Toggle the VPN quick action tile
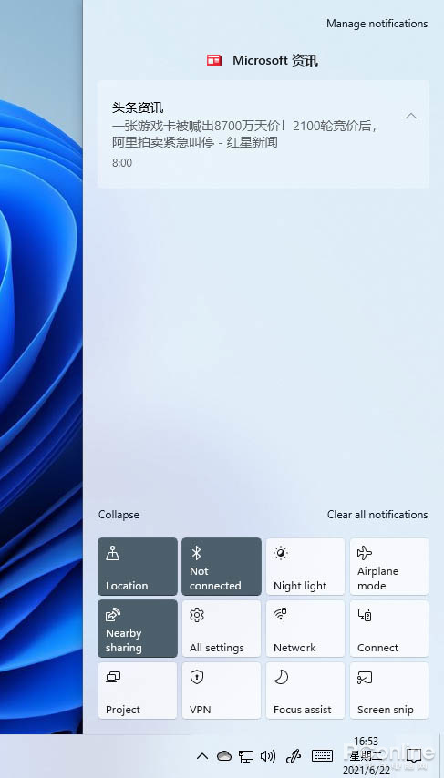The image size is (444, 778). tap(222, 691)
